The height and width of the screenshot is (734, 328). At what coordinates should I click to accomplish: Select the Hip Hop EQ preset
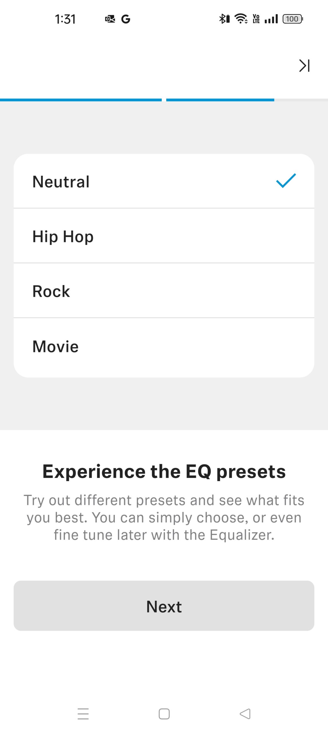coord(164,237)
